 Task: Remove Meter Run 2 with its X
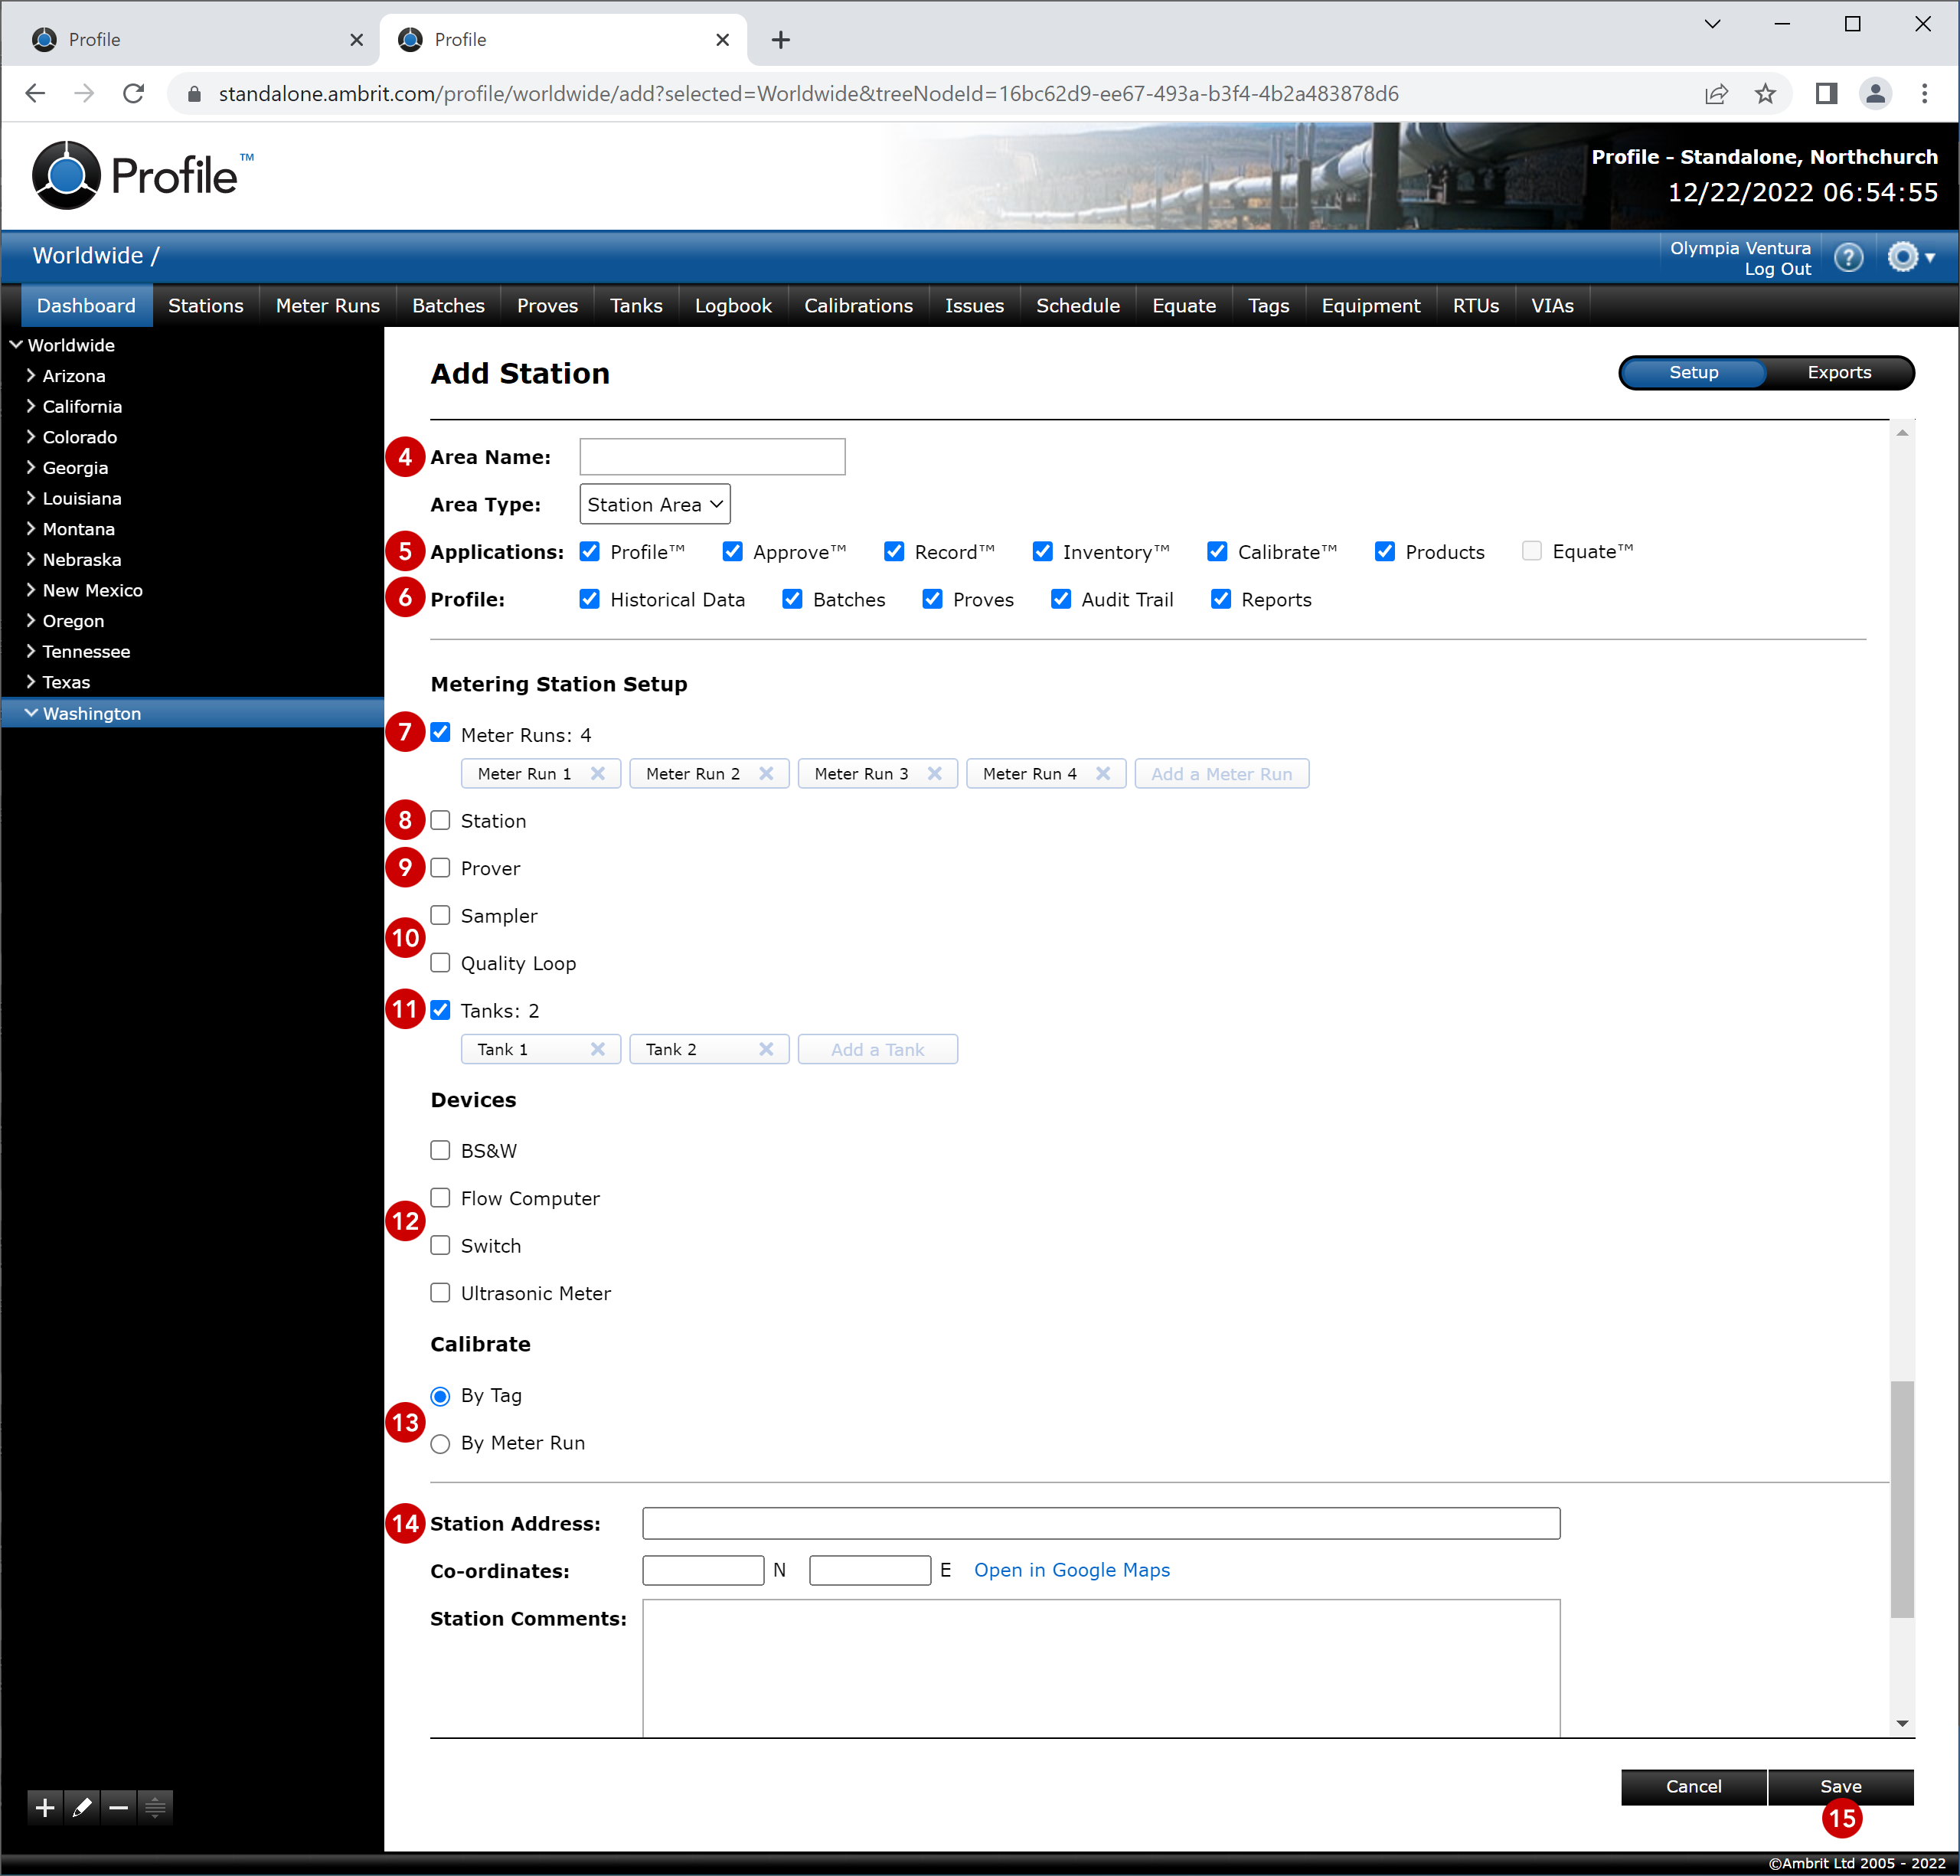coord(766,773)
